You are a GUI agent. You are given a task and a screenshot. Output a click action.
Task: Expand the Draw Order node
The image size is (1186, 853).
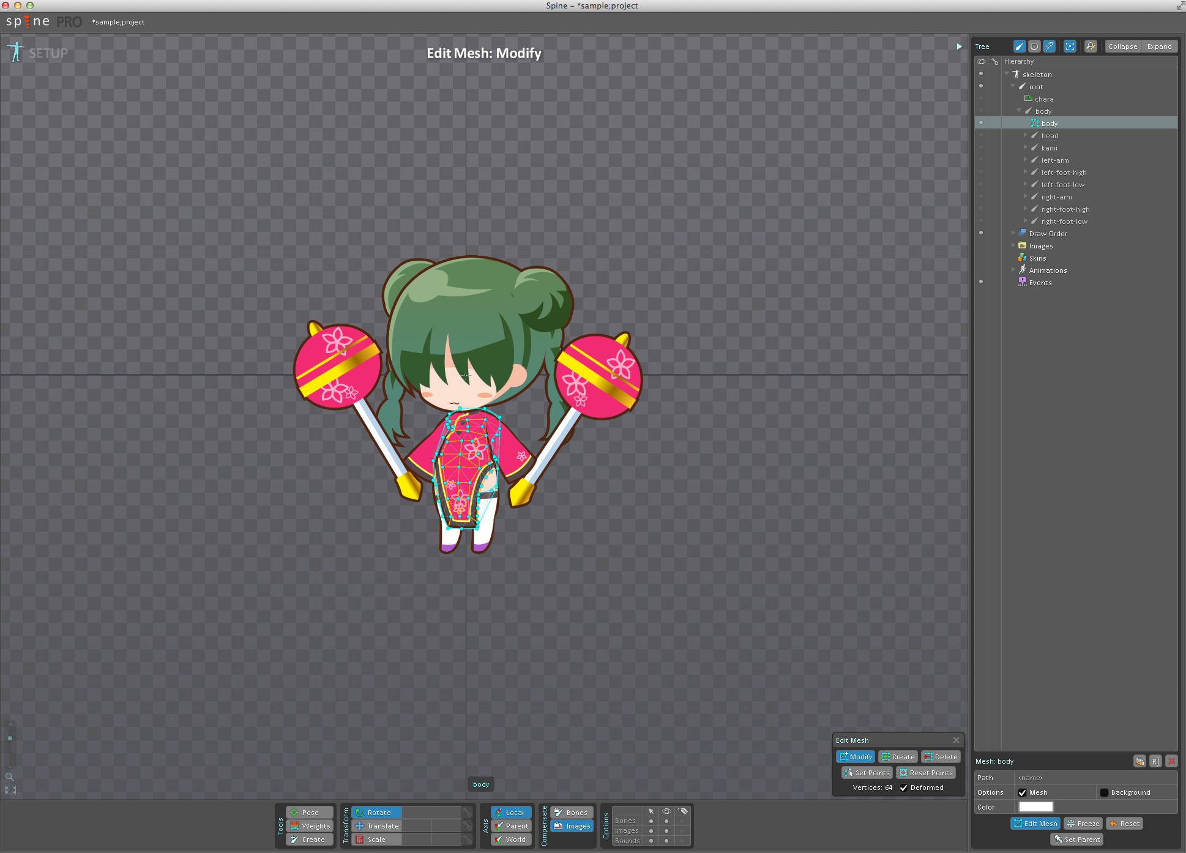(x=1013, y=233)
